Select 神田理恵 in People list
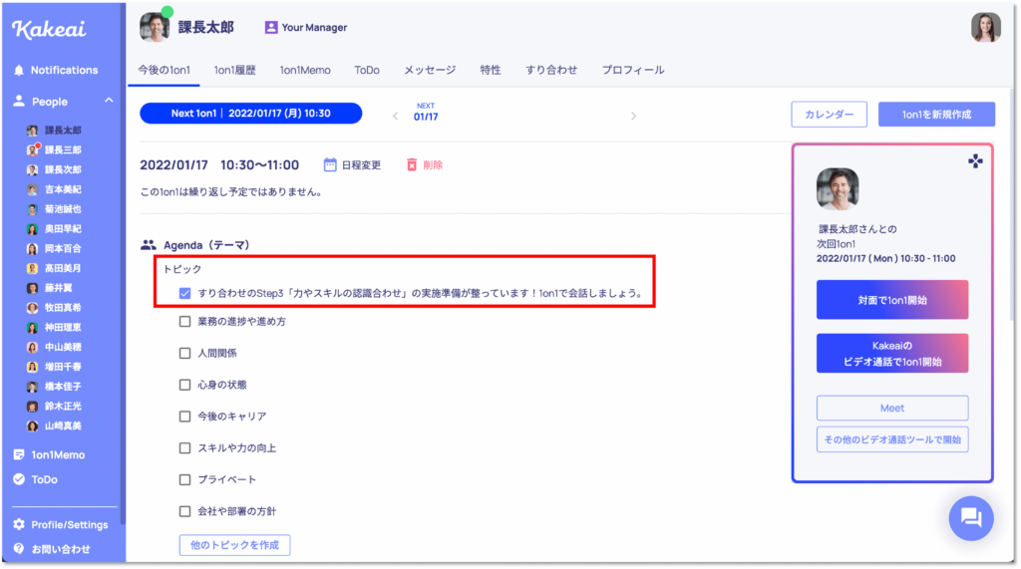The image size is (1021, 569). point(63,328)
